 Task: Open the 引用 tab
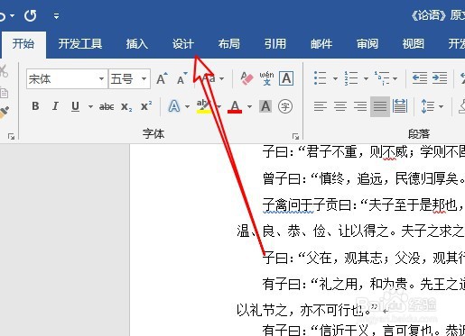tap(275, 44)
